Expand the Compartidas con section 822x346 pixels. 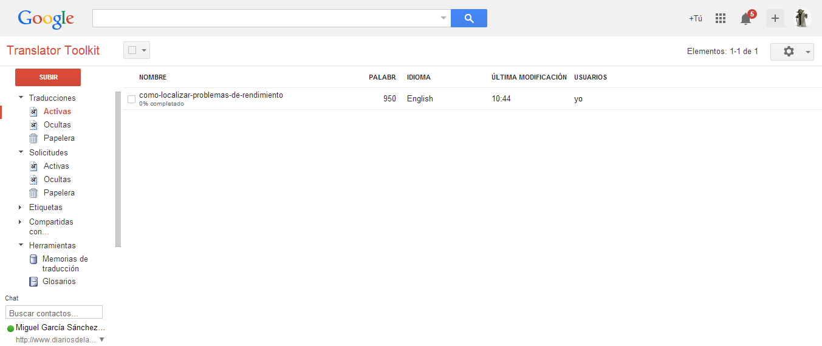[x=20, y=222]
